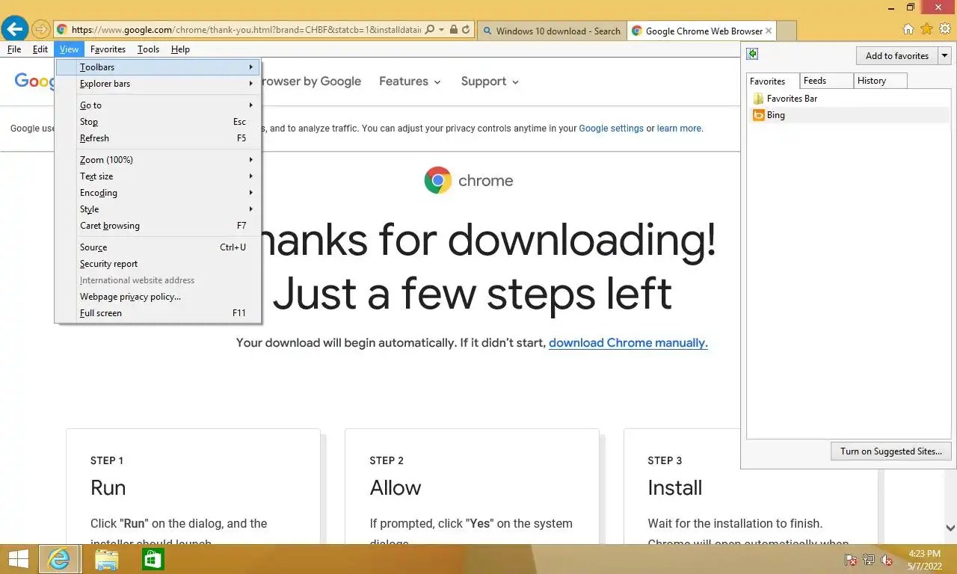Expand the Style submenu

pos(159,209)
